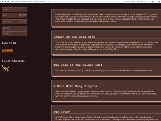Click the 'Link to me' sidebar heading
The width and height of the screenshot is (161, 121).
tap(9, 43)
